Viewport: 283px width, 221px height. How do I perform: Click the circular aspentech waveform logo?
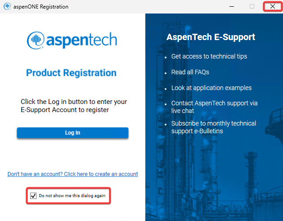tap(36, 40)
